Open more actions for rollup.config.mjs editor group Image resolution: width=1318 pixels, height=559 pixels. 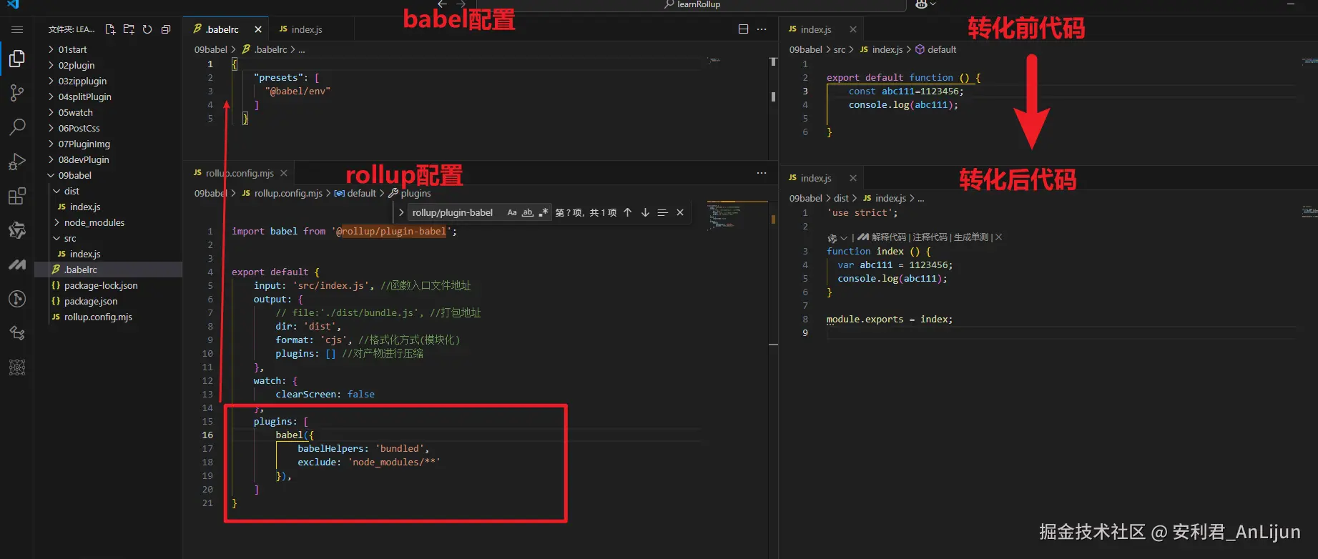coord(762,173)
